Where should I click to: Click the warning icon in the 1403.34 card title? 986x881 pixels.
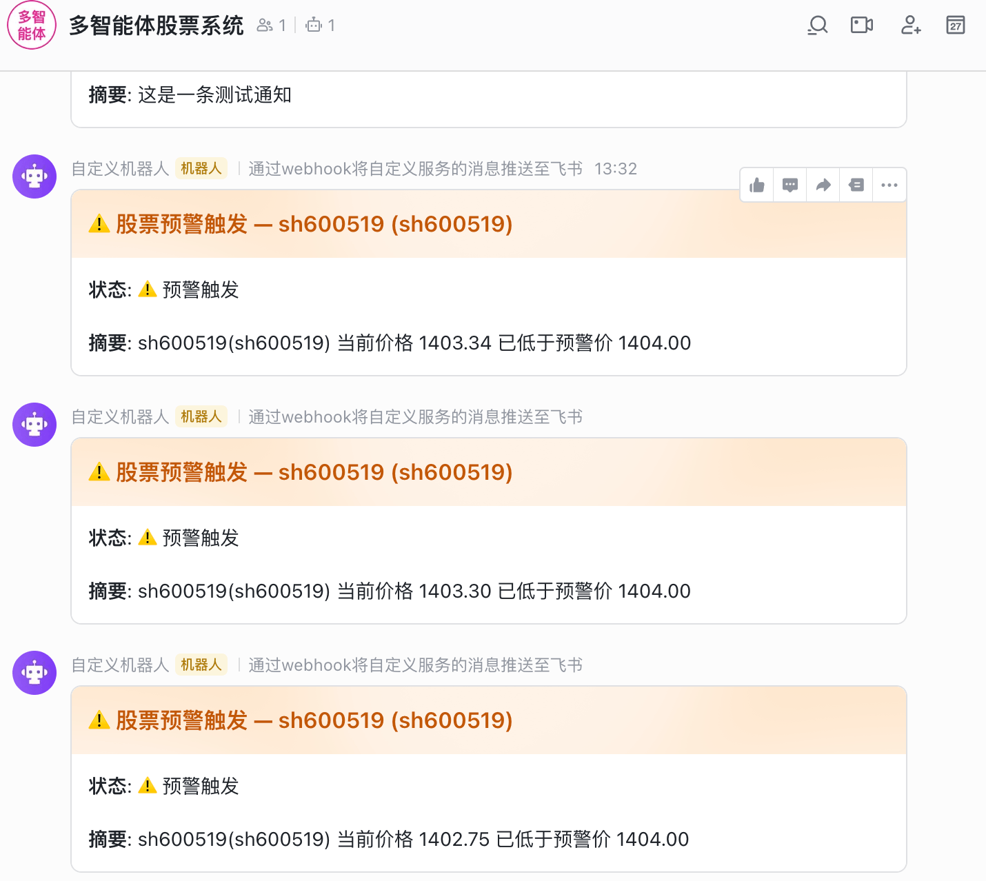coord(99,224)
